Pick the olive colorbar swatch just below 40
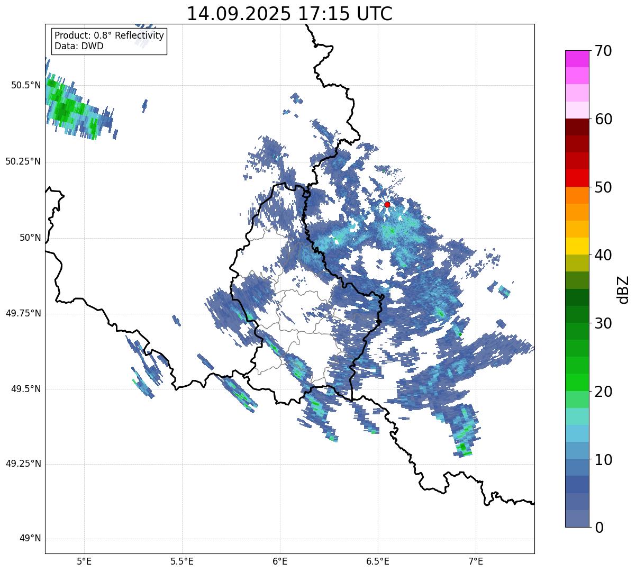The height and width of the screenshot is (572, 636). coord(577,263)
